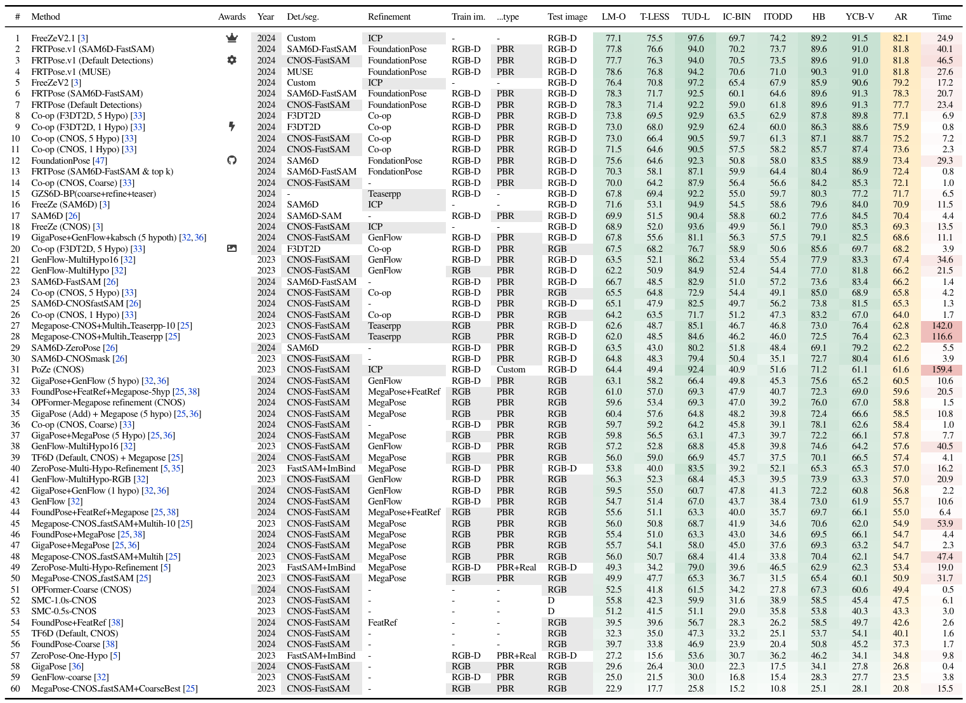Select the GigaPose+GenFlow+kabsch (5 hypoth) method name
Screen dimensions: 966x703
point(104,237)
